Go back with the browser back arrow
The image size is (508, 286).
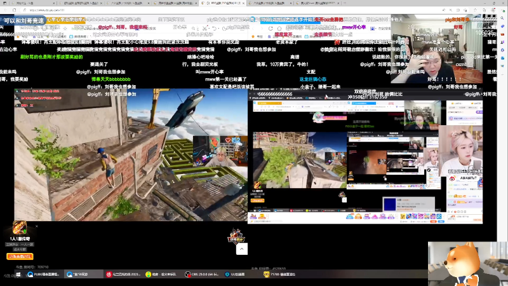point(6,10)
